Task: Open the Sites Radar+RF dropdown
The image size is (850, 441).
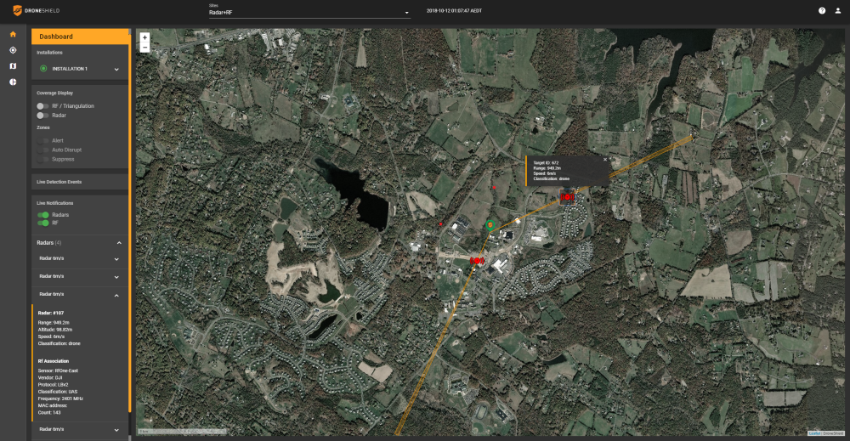Action: (309, 13)
